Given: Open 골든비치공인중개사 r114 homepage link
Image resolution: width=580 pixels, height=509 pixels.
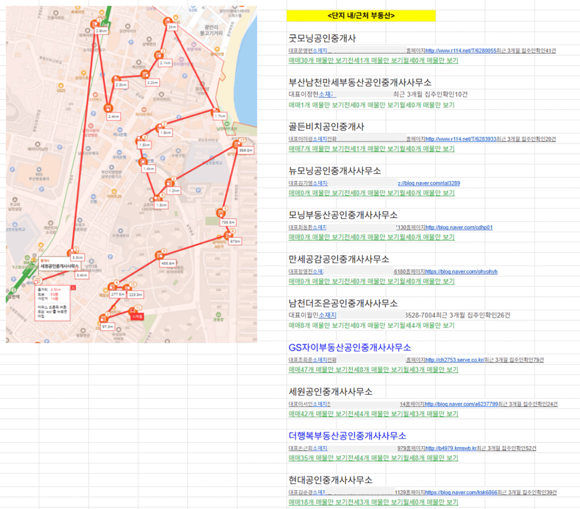Looking at the screenshot, I should click(x=460, y=139).
